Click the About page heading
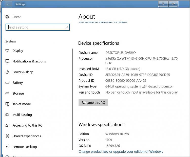 point(87,16)
